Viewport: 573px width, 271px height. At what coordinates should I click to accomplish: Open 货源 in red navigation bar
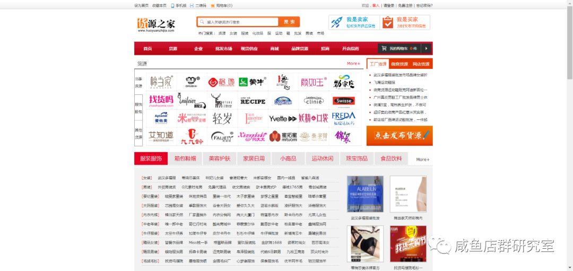(173, 49)
